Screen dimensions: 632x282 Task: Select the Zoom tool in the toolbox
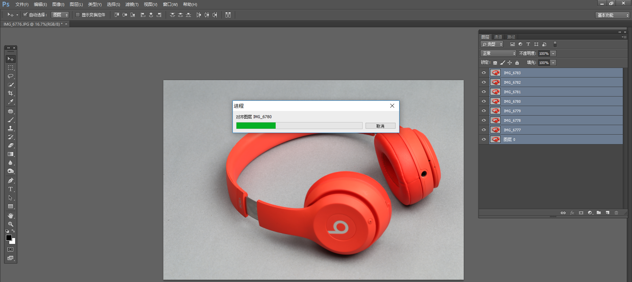(x=11, y=224)
